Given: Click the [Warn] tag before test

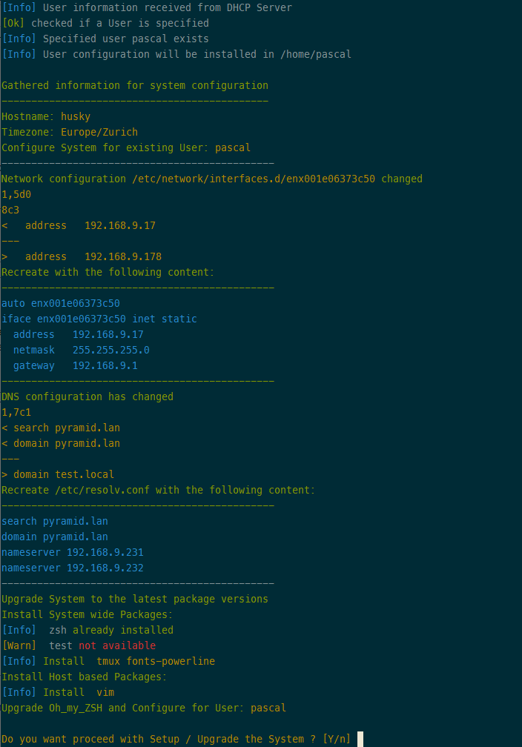Looking at the screenshot, I should tap(19, 645).
